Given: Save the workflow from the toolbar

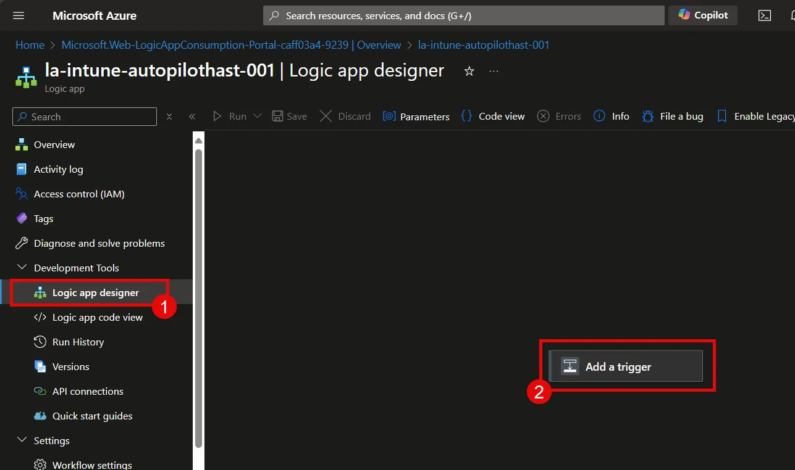Looking at the screenshot, I should [290, 117].
